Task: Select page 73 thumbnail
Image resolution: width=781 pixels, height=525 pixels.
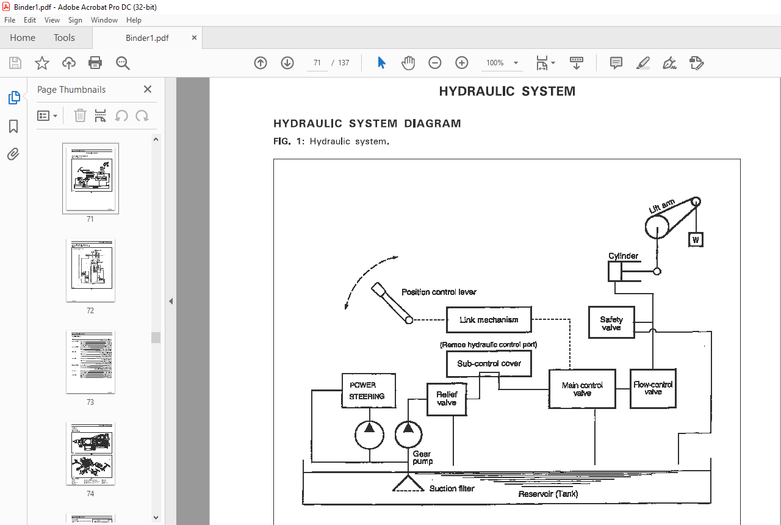Action: point(90,362)
